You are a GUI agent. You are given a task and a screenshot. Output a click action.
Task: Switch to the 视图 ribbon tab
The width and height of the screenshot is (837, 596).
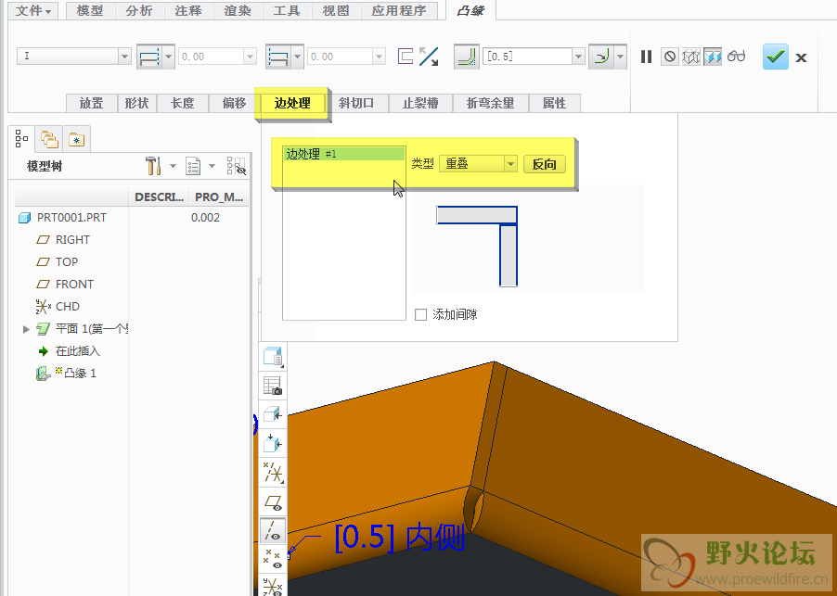click(336, 11)
